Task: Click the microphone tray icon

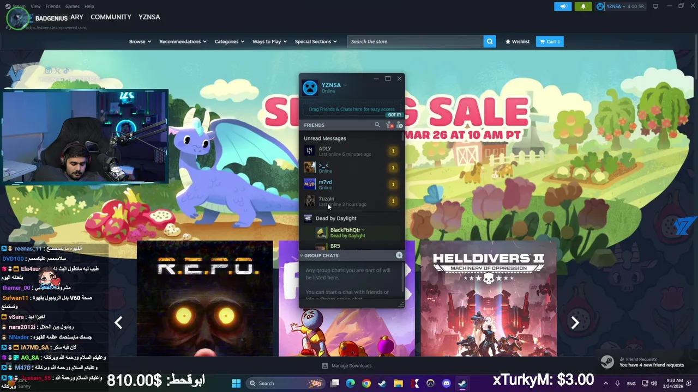Action: (617, 383)
